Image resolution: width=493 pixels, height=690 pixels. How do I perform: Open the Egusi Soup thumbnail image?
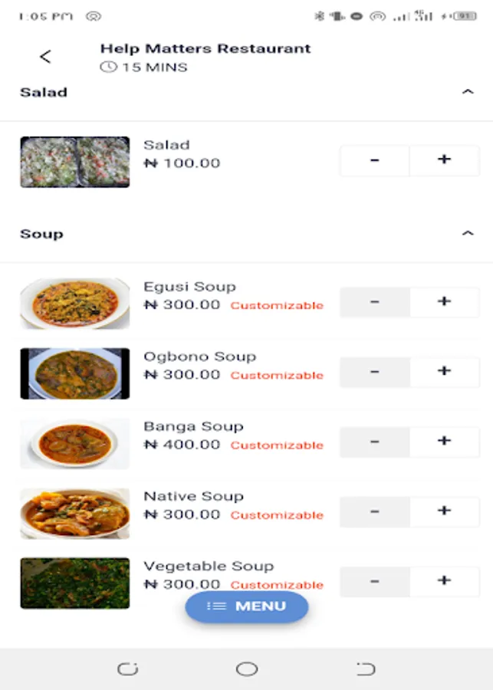point(75,304)
